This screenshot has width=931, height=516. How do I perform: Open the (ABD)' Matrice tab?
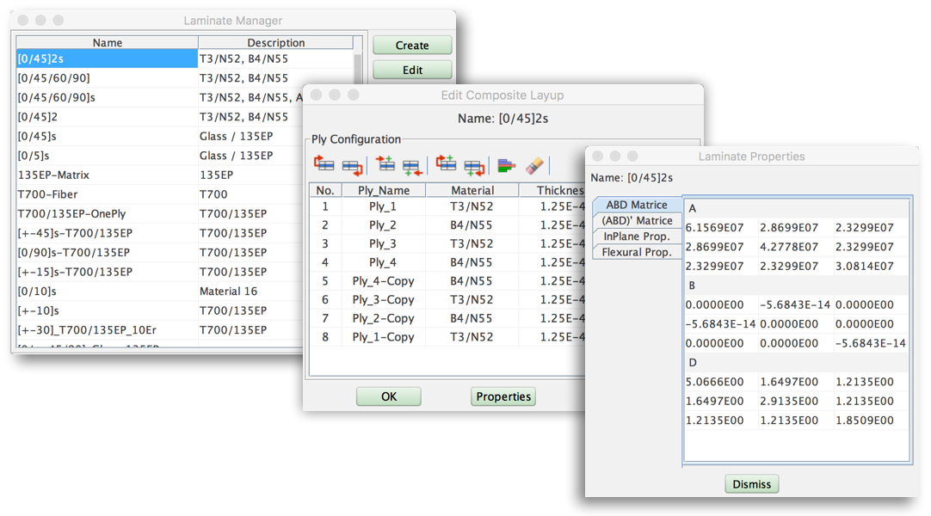pyautogui.click(x=637, y=220)
